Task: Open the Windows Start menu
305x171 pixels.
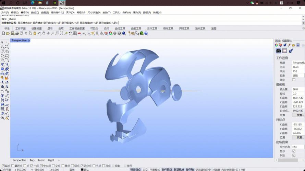Action: 3,3
